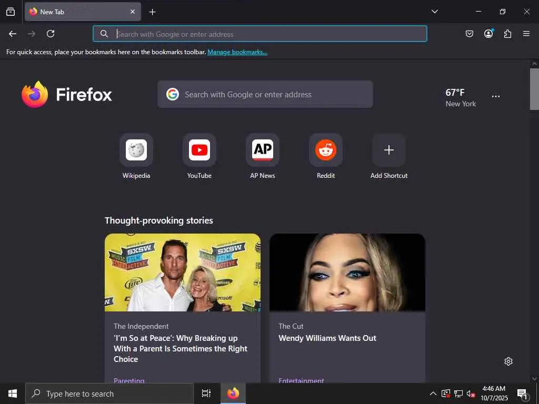Expand the list all tabs chevron
Image resolution: width=539 pixels, height=404 pixels.
[x=434, y=12]
